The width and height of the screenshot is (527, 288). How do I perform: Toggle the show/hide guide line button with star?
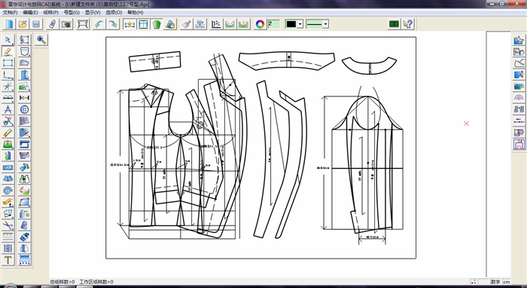click(129, 24)
